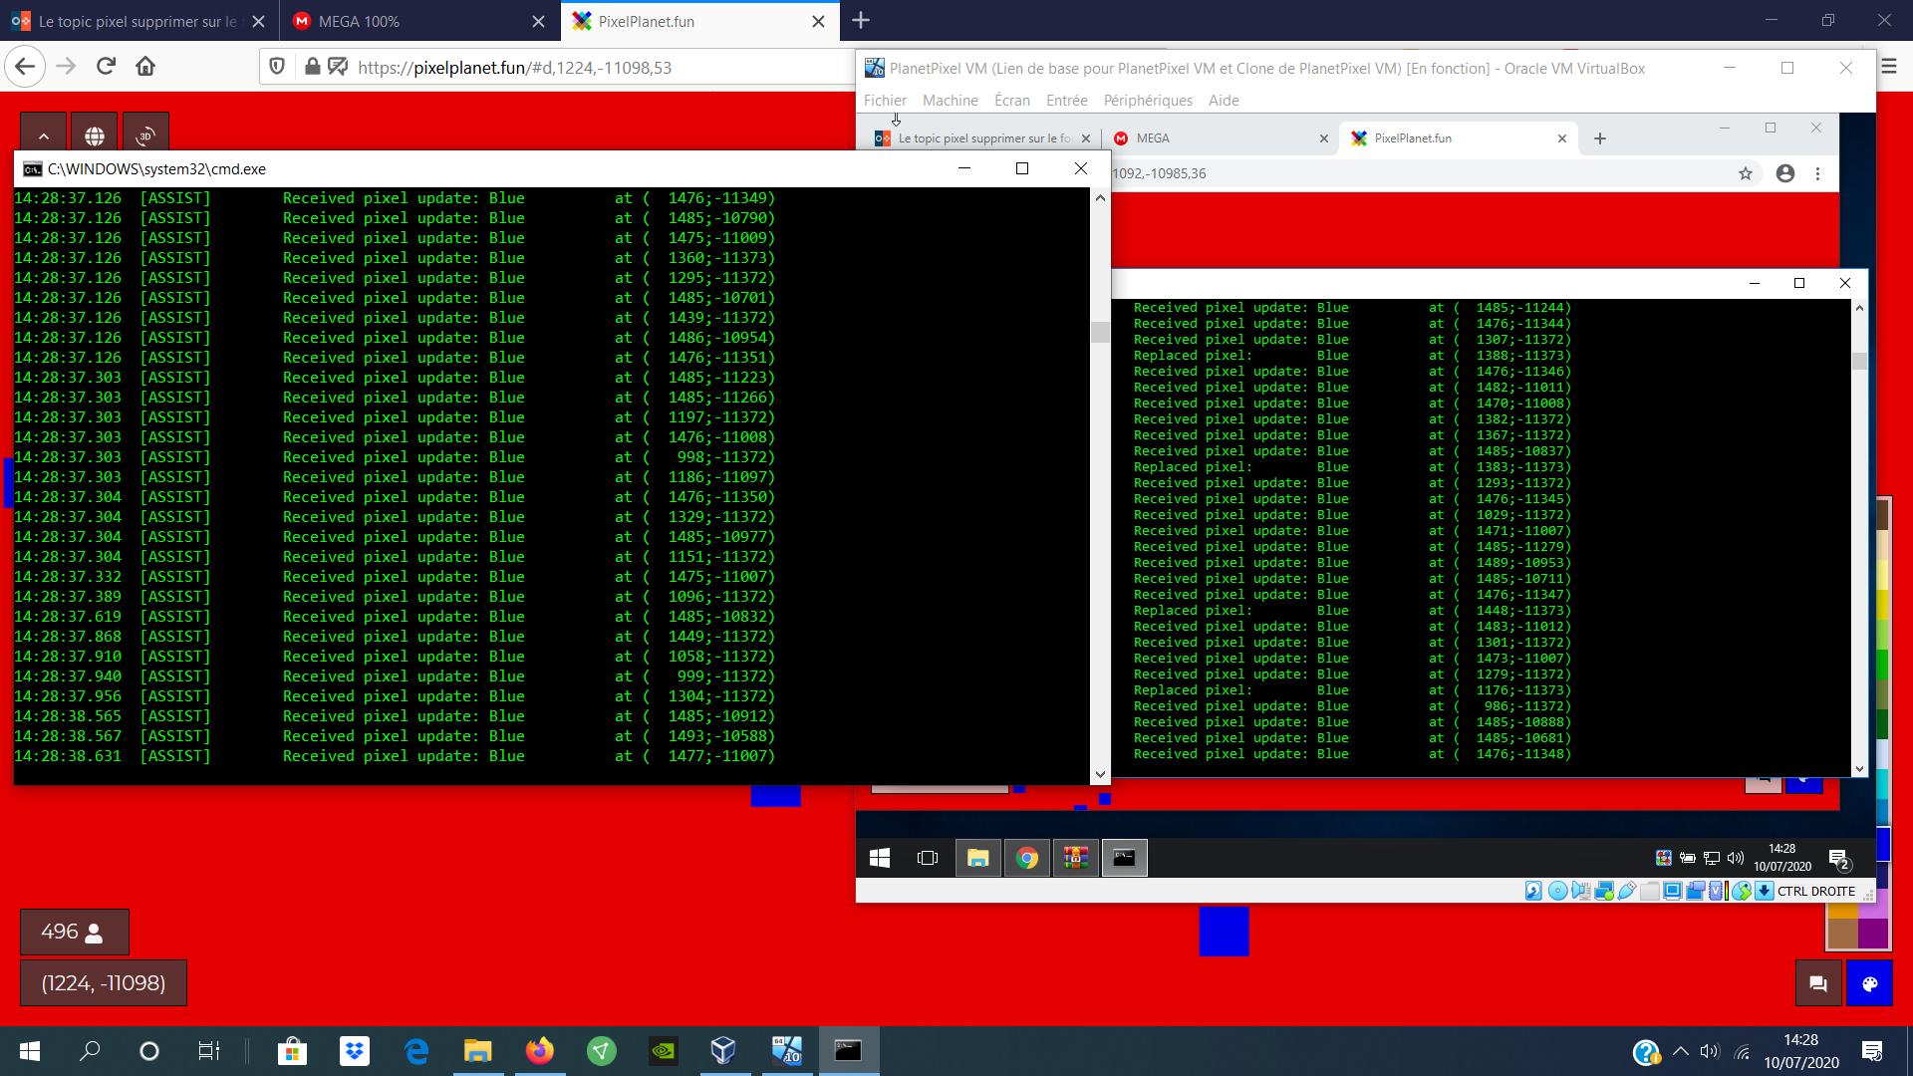Image resolution: width=1913 pixels, height=1076 pixels.
Task: Show hidden system tray icons
Action: (1681, 1051)
